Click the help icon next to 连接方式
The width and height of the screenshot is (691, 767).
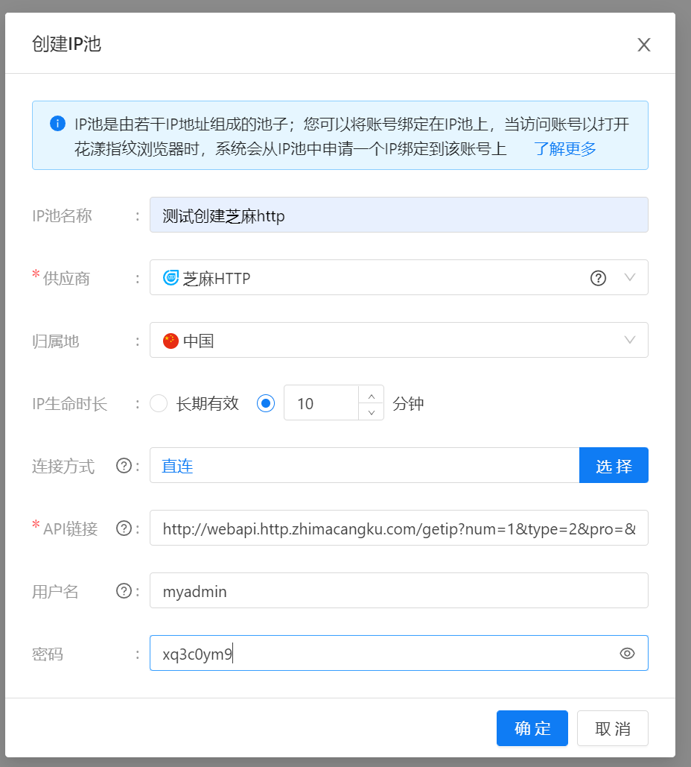pyautogui.click(x=124, y=466)
